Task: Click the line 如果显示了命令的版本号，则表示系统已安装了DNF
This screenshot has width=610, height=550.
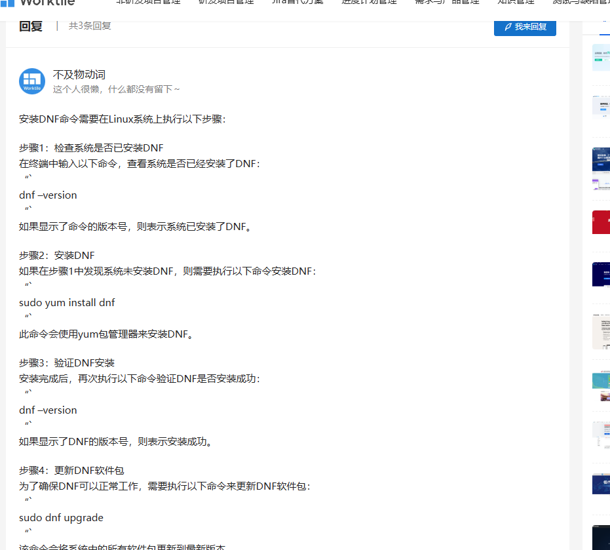Action: pos(136,227)
